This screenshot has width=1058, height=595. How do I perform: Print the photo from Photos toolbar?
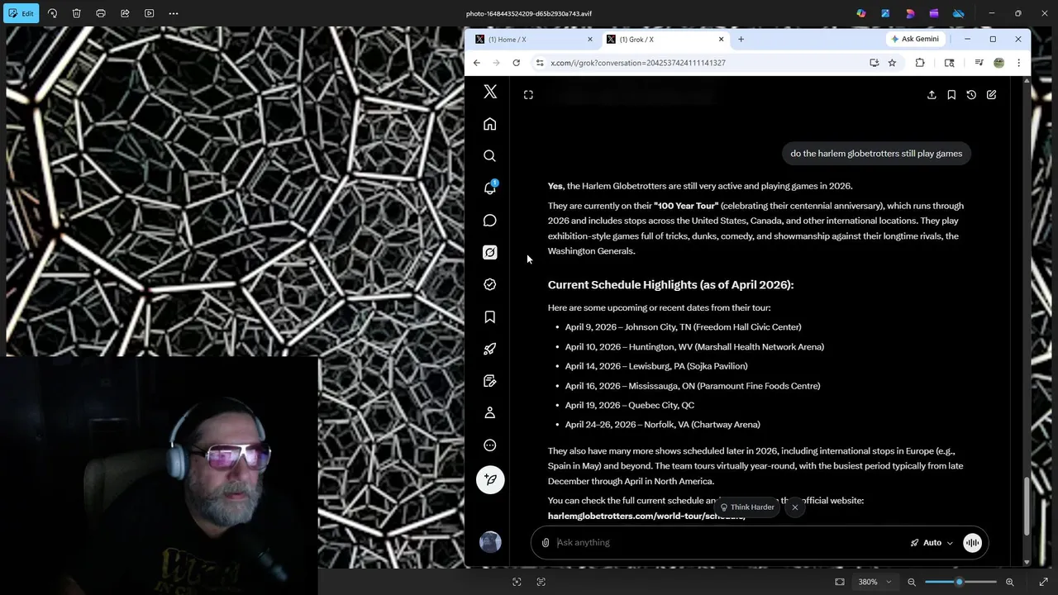[x=101, y=13]
